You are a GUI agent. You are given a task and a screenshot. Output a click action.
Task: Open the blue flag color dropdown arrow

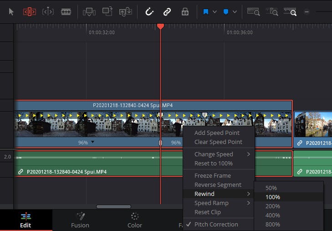coord(215,12)
